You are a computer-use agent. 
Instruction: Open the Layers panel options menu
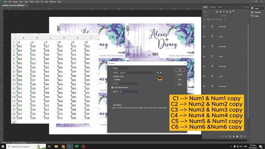[248, 7]
